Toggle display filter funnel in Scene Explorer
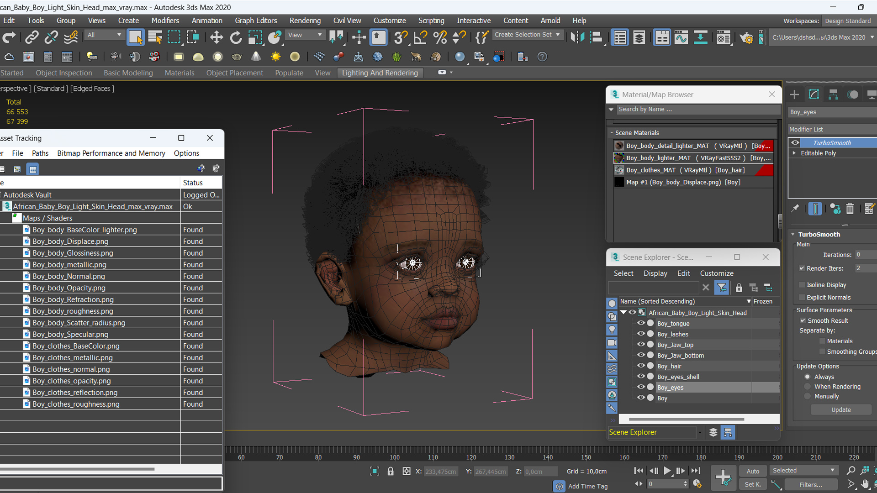 [x=722, y=288]
